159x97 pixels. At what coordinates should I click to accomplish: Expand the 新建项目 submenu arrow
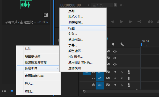[x=57, y=68]
